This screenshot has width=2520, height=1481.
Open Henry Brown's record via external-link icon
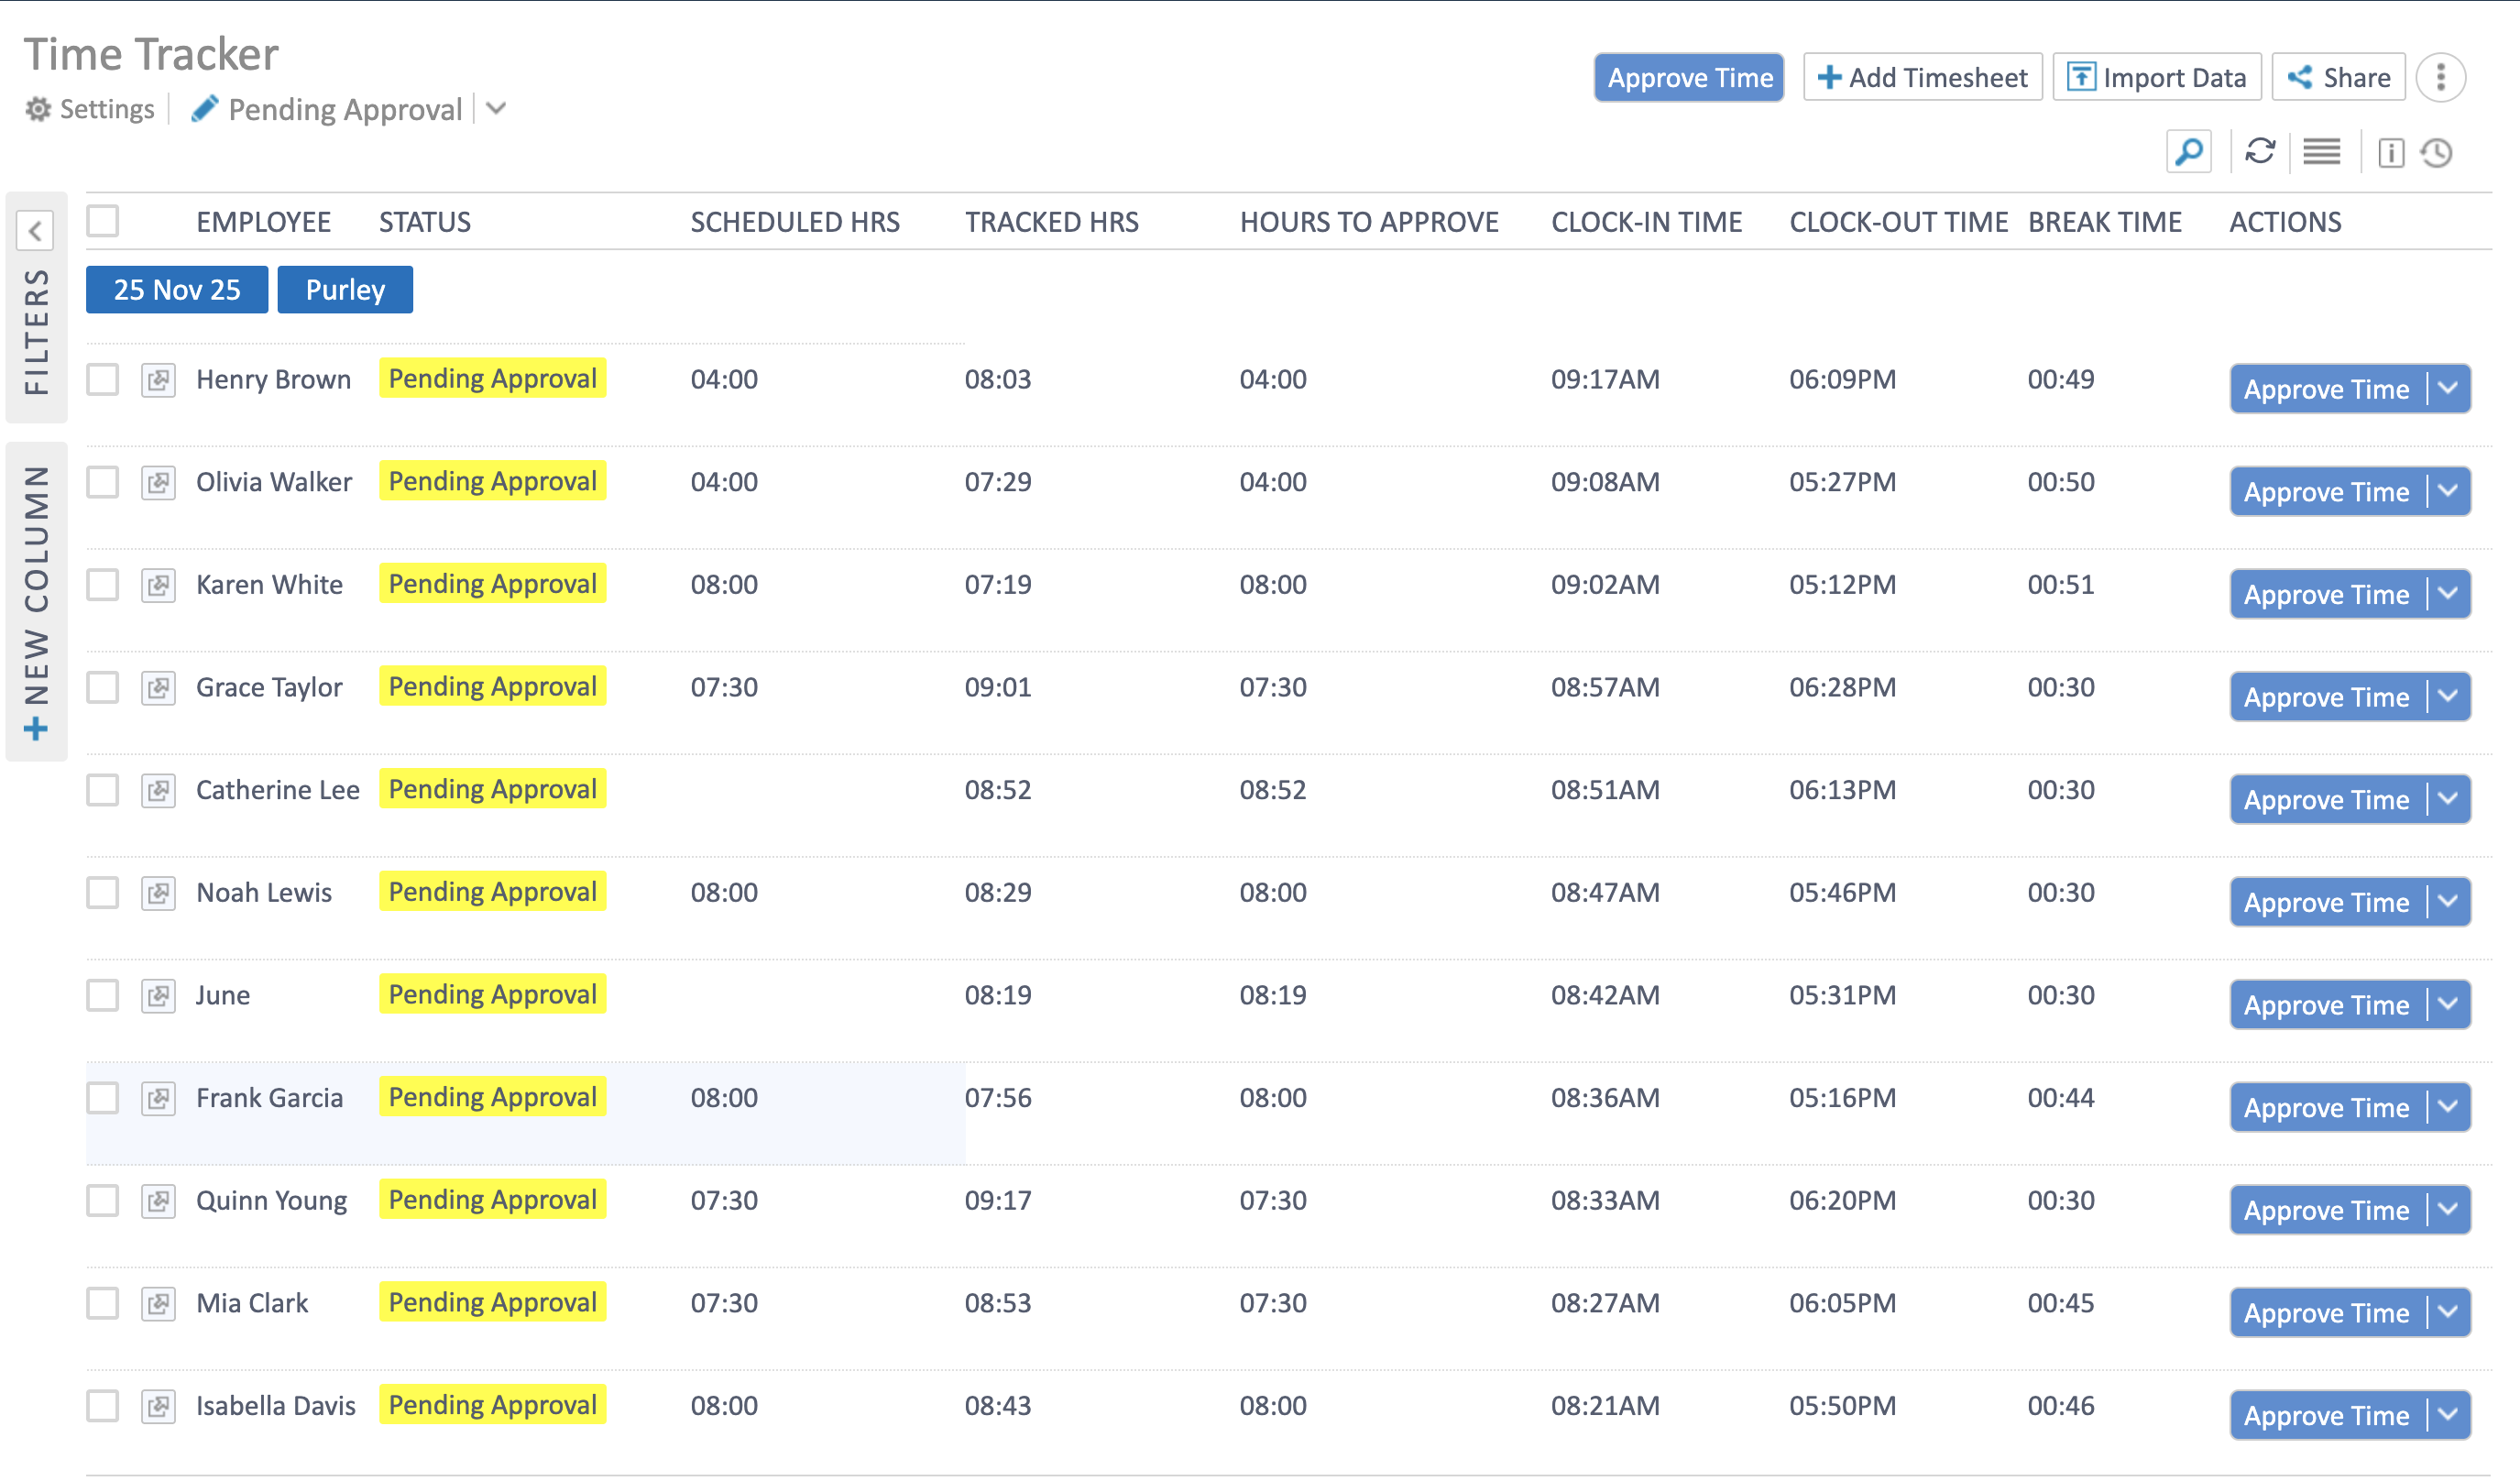coord(158,381)
